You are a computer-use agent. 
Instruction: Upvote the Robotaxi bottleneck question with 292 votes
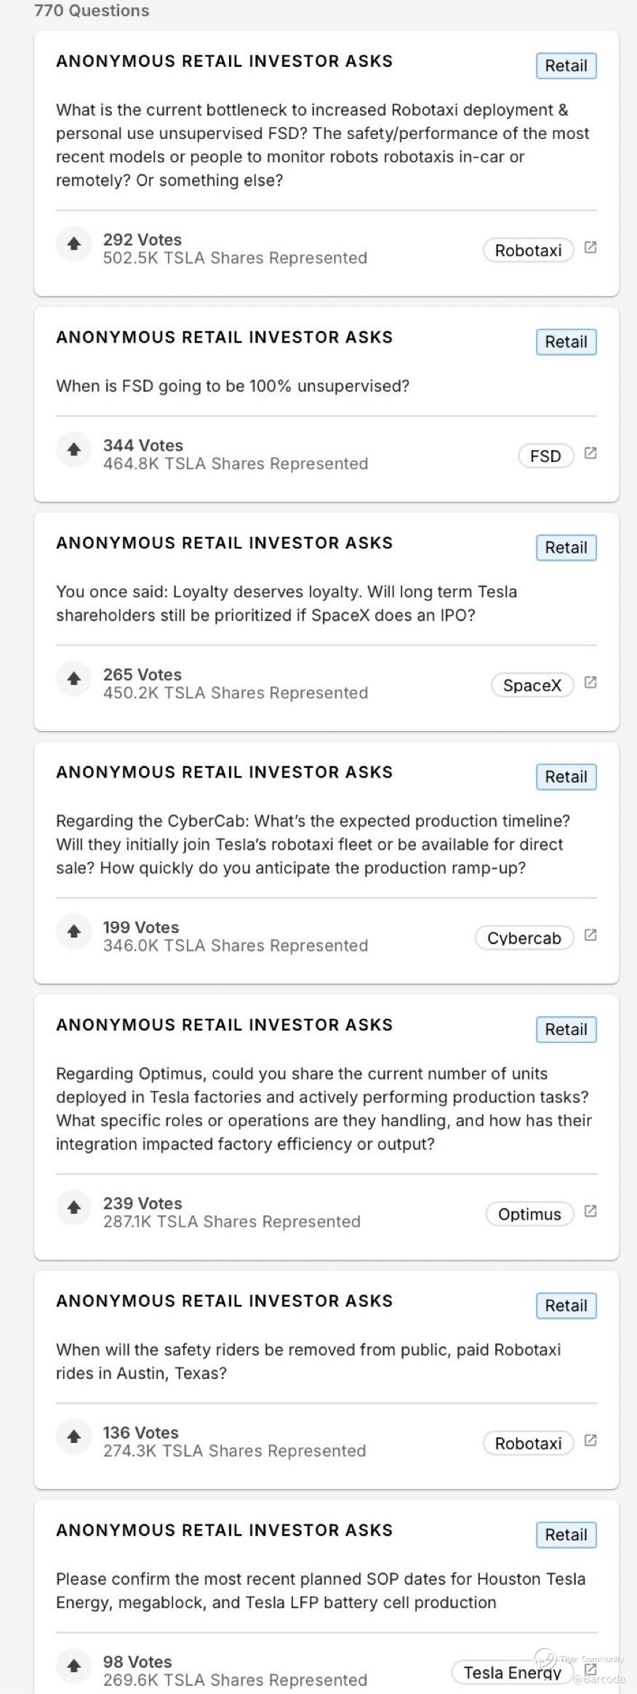[x=74, y=244]
